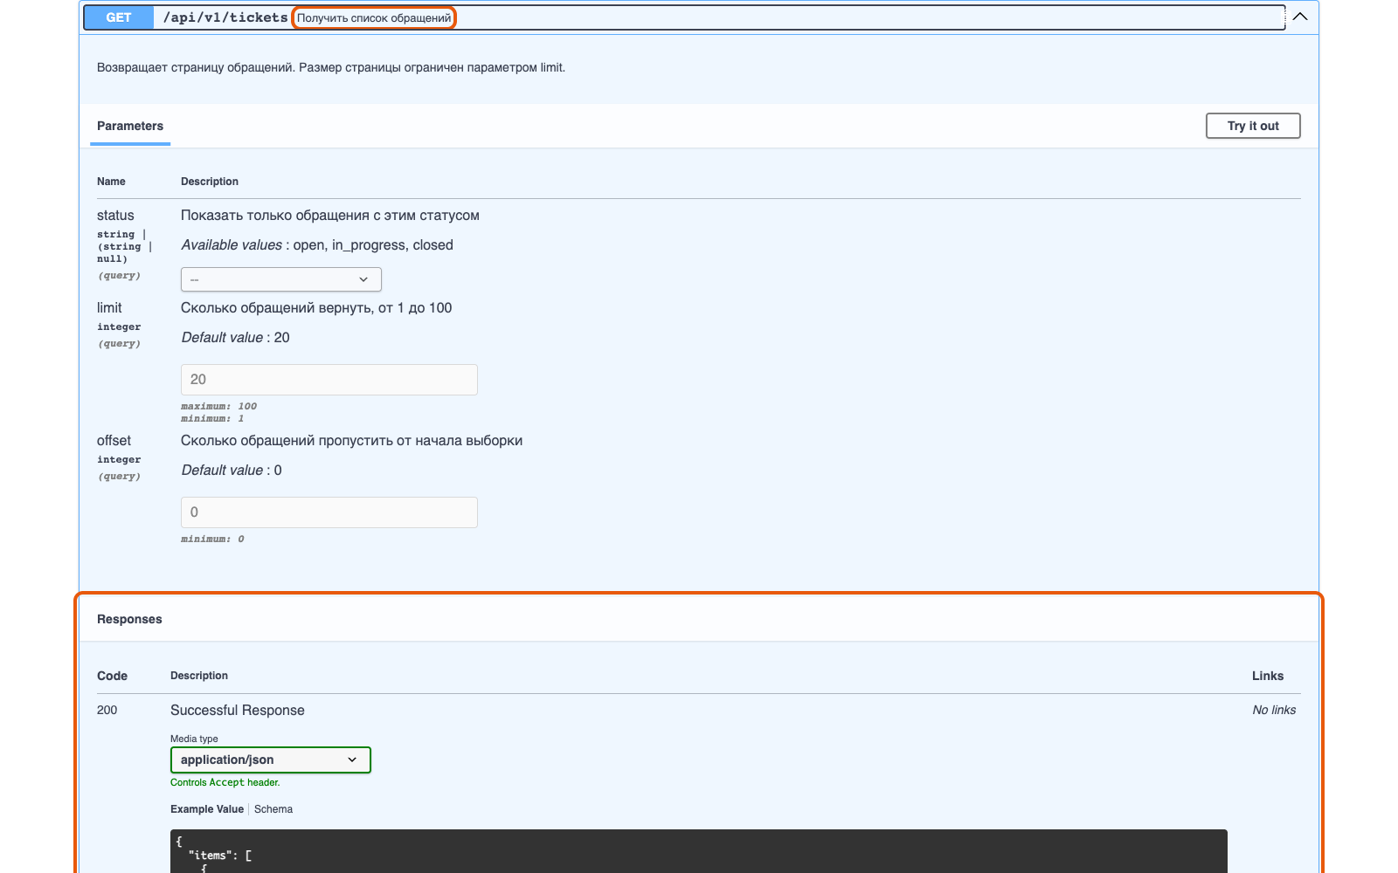Click the 200 response code

tap(107, 710)
